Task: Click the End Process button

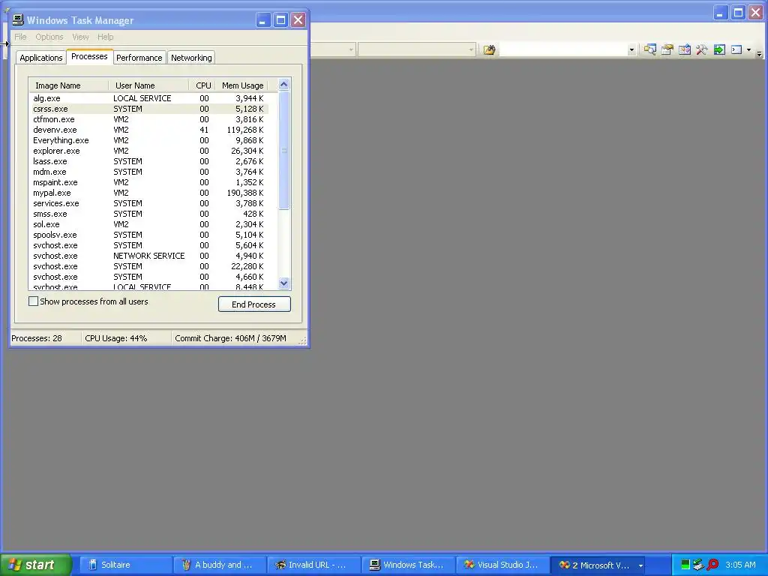Action: (x=254, y=304)
